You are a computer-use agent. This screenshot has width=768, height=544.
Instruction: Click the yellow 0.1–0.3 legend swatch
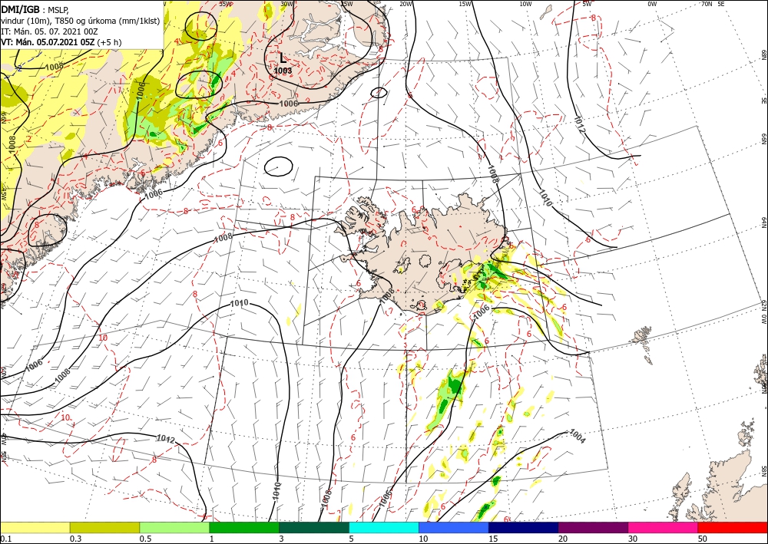tap(35, 527)
